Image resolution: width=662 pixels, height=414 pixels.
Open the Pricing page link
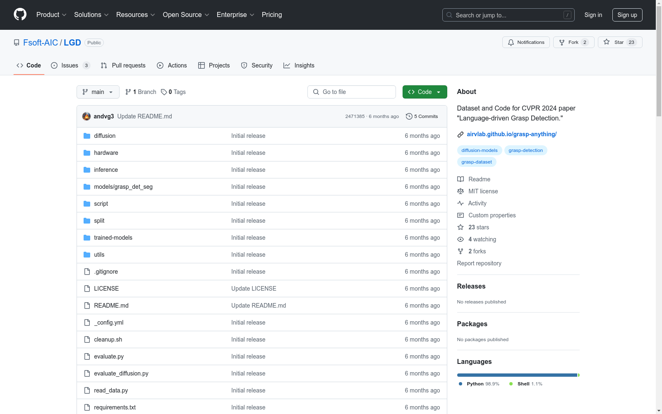point(272,14)
